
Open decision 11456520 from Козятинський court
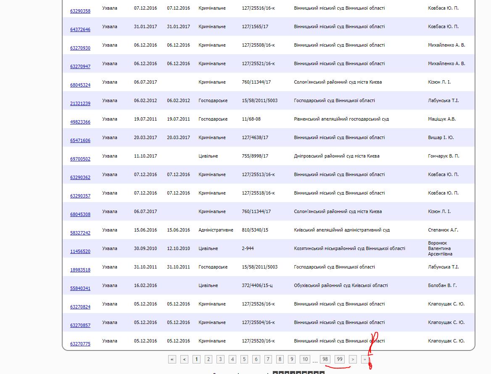pyautogui.click(x=80, y=251)
